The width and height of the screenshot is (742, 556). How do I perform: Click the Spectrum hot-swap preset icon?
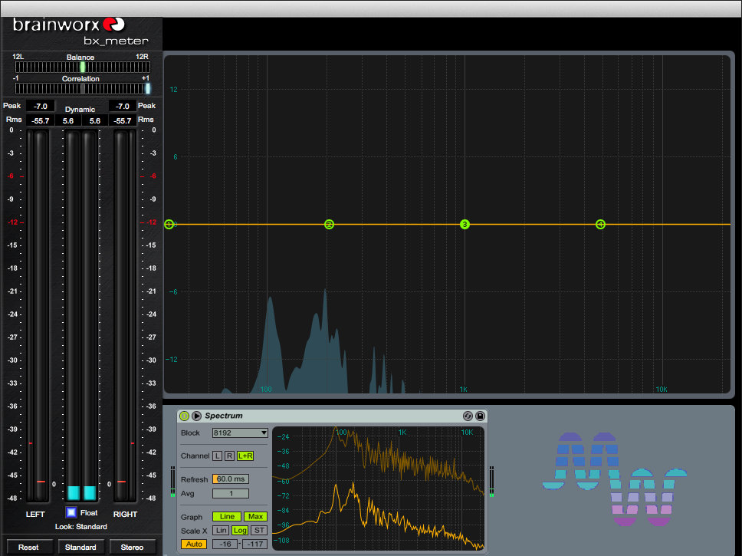pyautogui.click(x=468, y=416)
